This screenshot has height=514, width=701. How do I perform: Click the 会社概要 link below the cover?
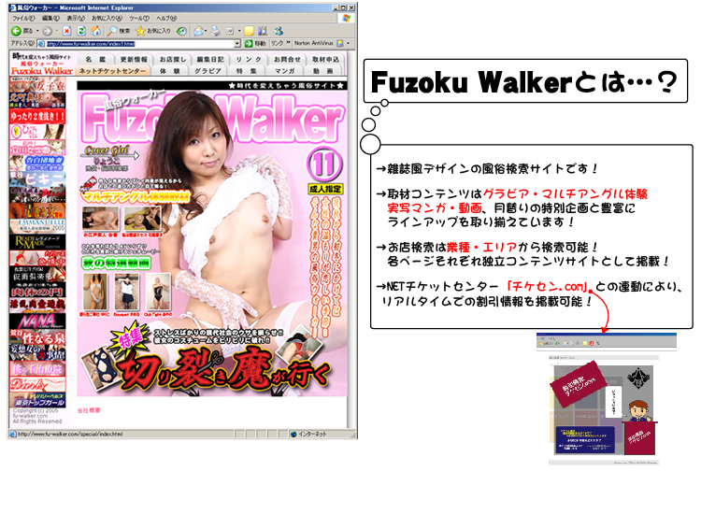coord(89,410)
